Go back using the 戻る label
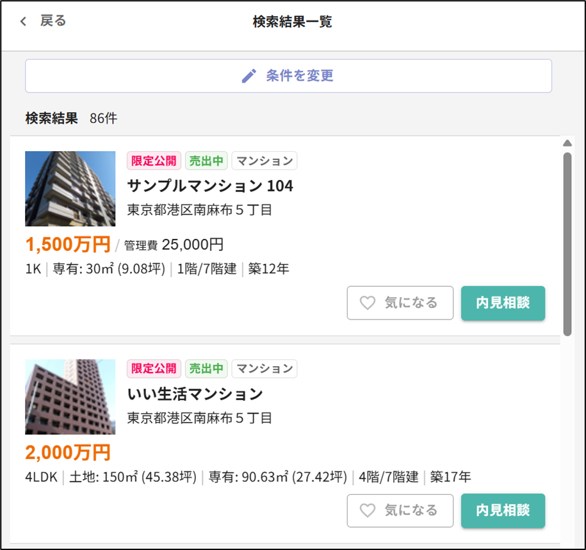 [x=53, y=21]
